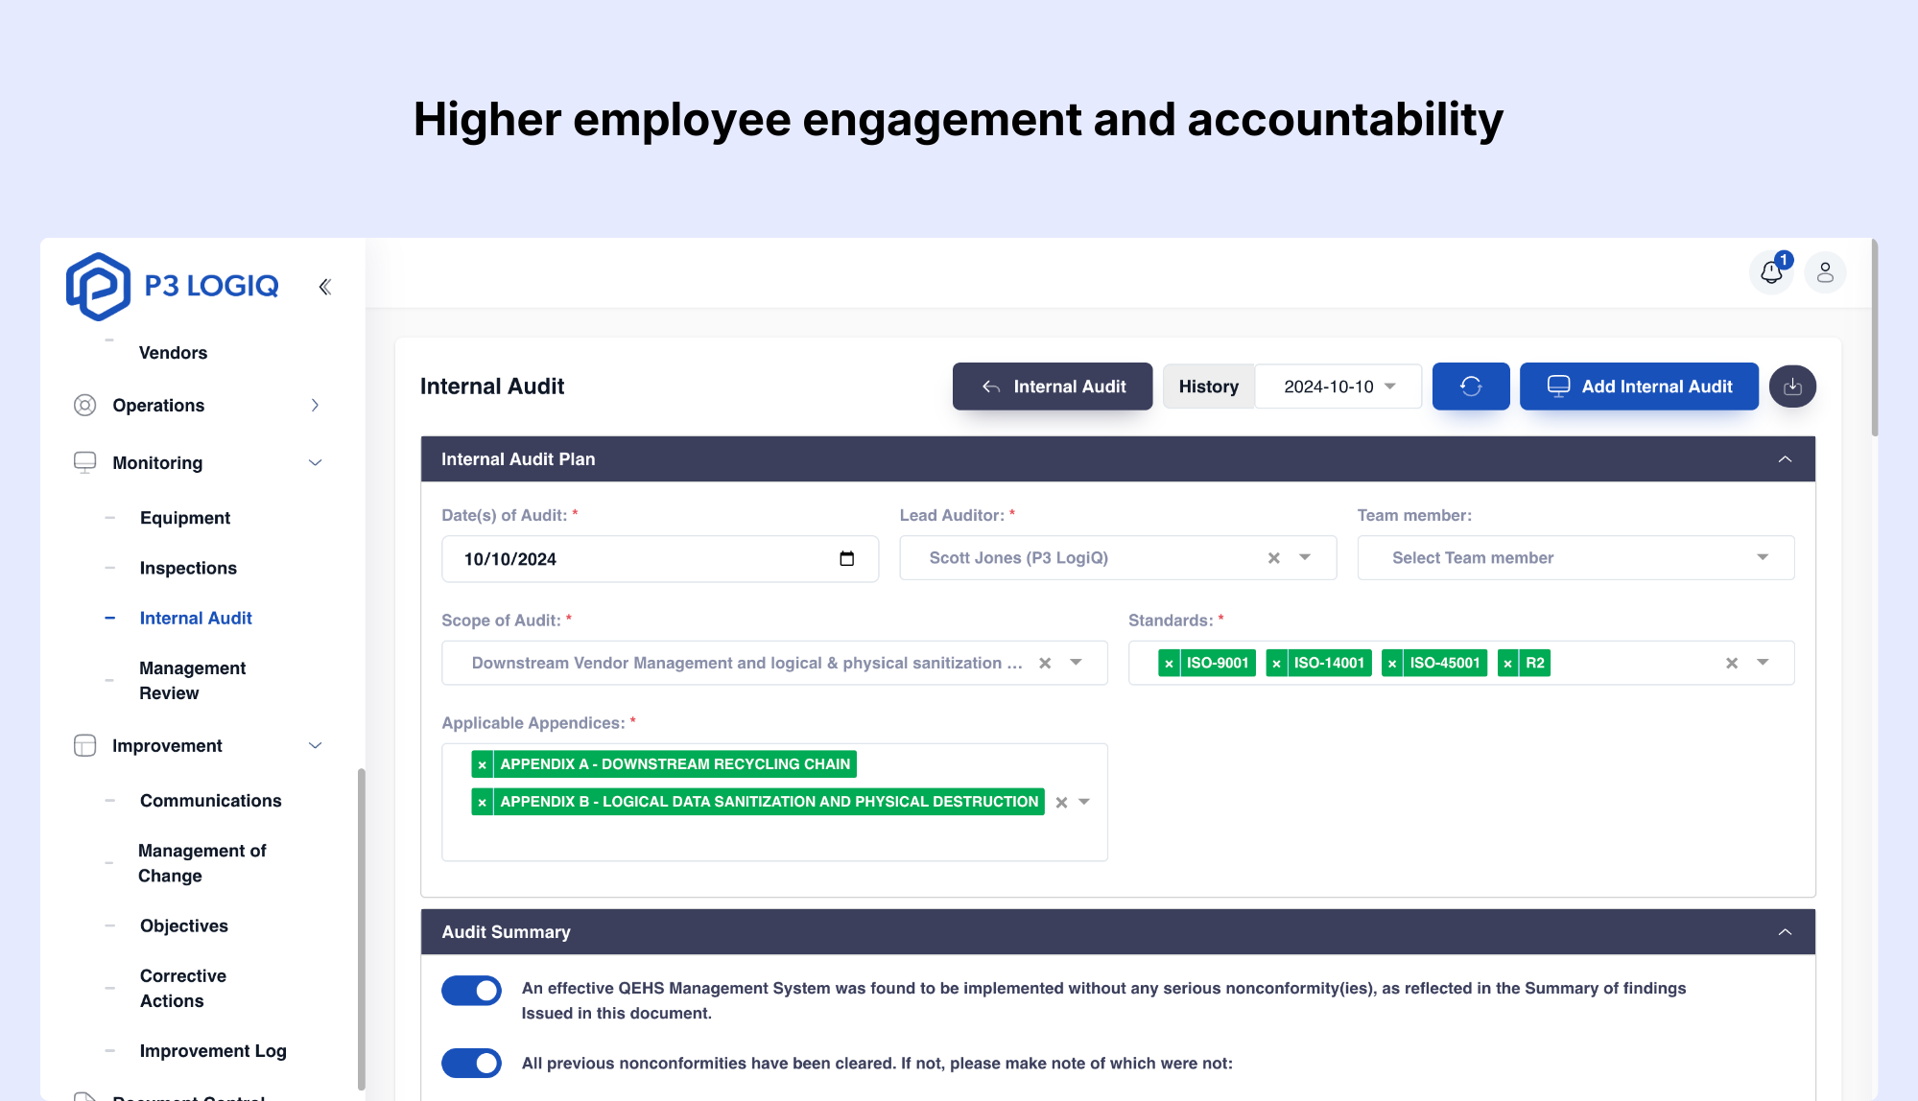Open the Scope of Audit dropdown arrow
The image size is (1918, 1101).
point(1076,663)
